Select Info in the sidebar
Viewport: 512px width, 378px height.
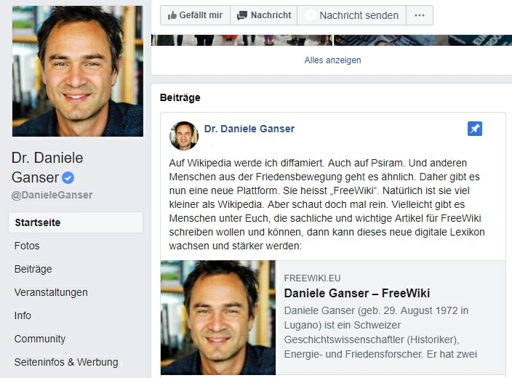tap(23, 315)
